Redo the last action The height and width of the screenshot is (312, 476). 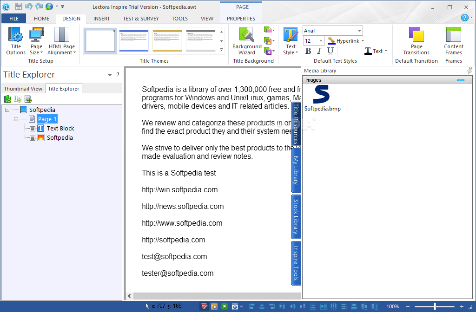39,6
